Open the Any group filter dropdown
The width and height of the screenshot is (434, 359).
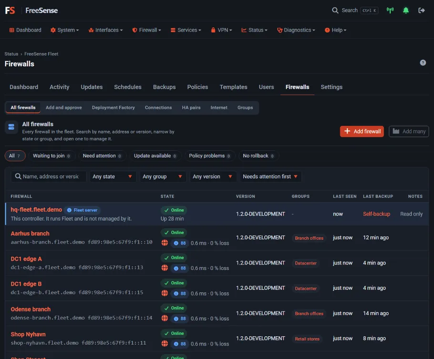(x=163, y=176)
